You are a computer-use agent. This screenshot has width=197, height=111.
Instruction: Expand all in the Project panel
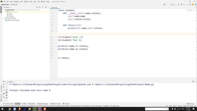coord(40,7)
